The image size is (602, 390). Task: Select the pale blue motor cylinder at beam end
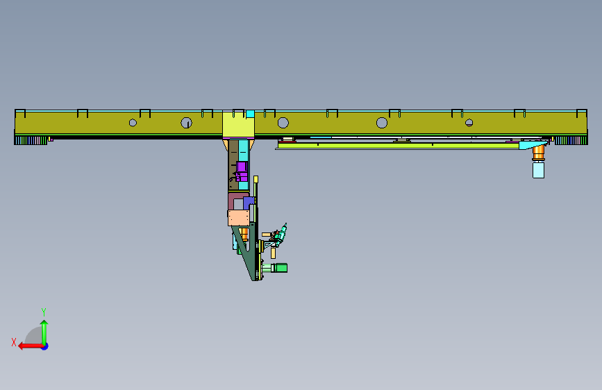click(x=538, y=170)
